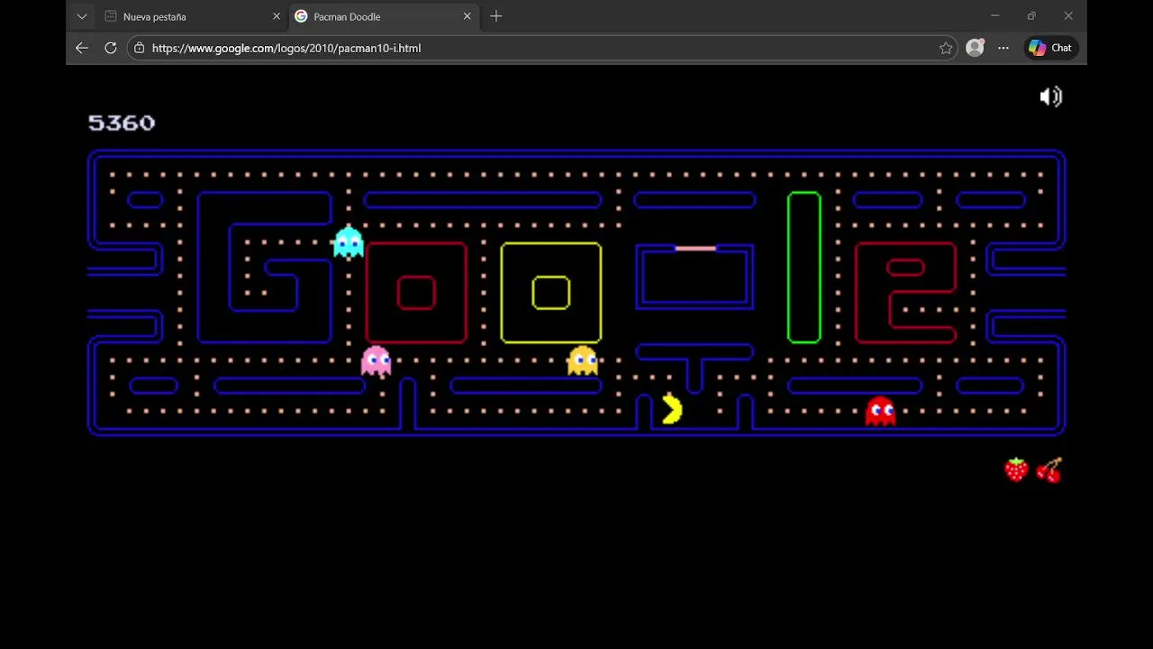Screen dimensions: 1153x649
Task: Select the Pacman Doodle tab
Action: [385, 16]
